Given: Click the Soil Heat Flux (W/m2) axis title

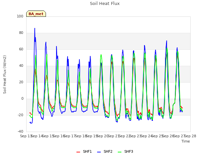Looking at the screenshot, I should tap(5, 74).
